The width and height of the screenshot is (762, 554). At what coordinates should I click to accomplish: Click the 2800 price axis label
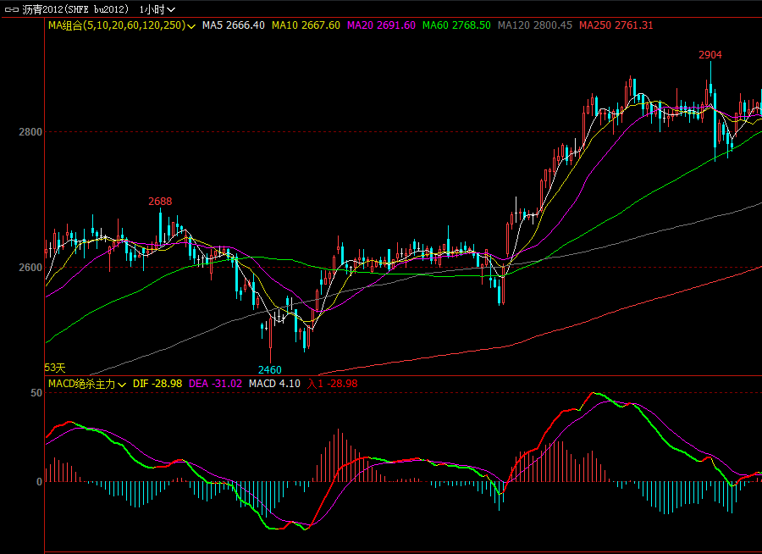click(x=30, y=132)
